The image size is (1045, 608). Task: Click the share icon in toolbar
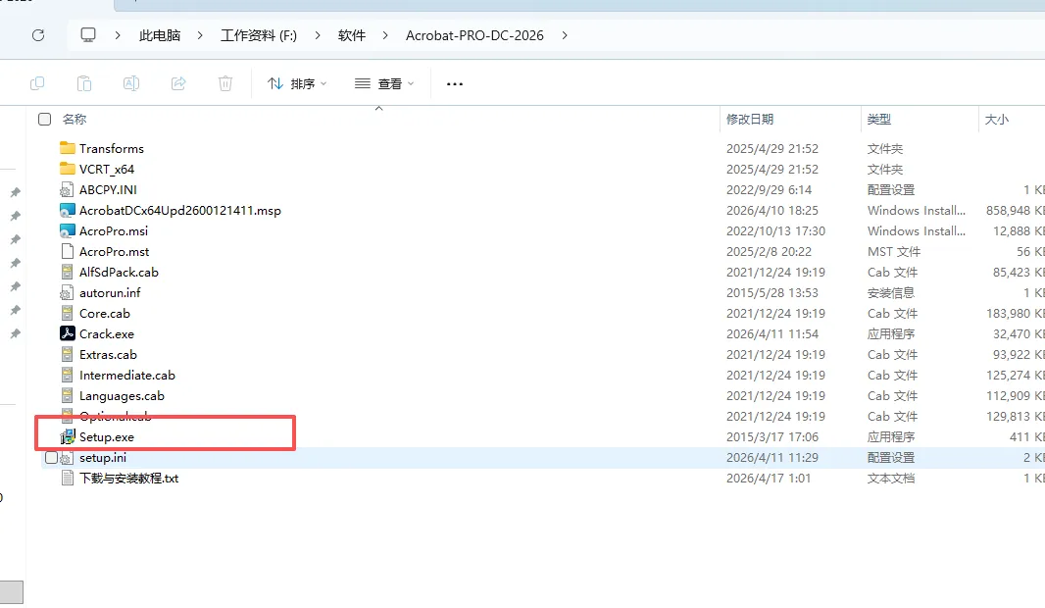(178, 83)
